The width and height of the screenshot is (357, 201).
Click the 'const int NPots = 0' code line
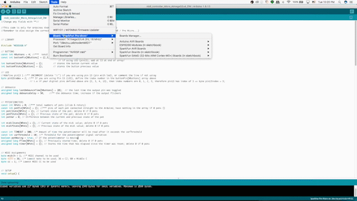point(44,106)
